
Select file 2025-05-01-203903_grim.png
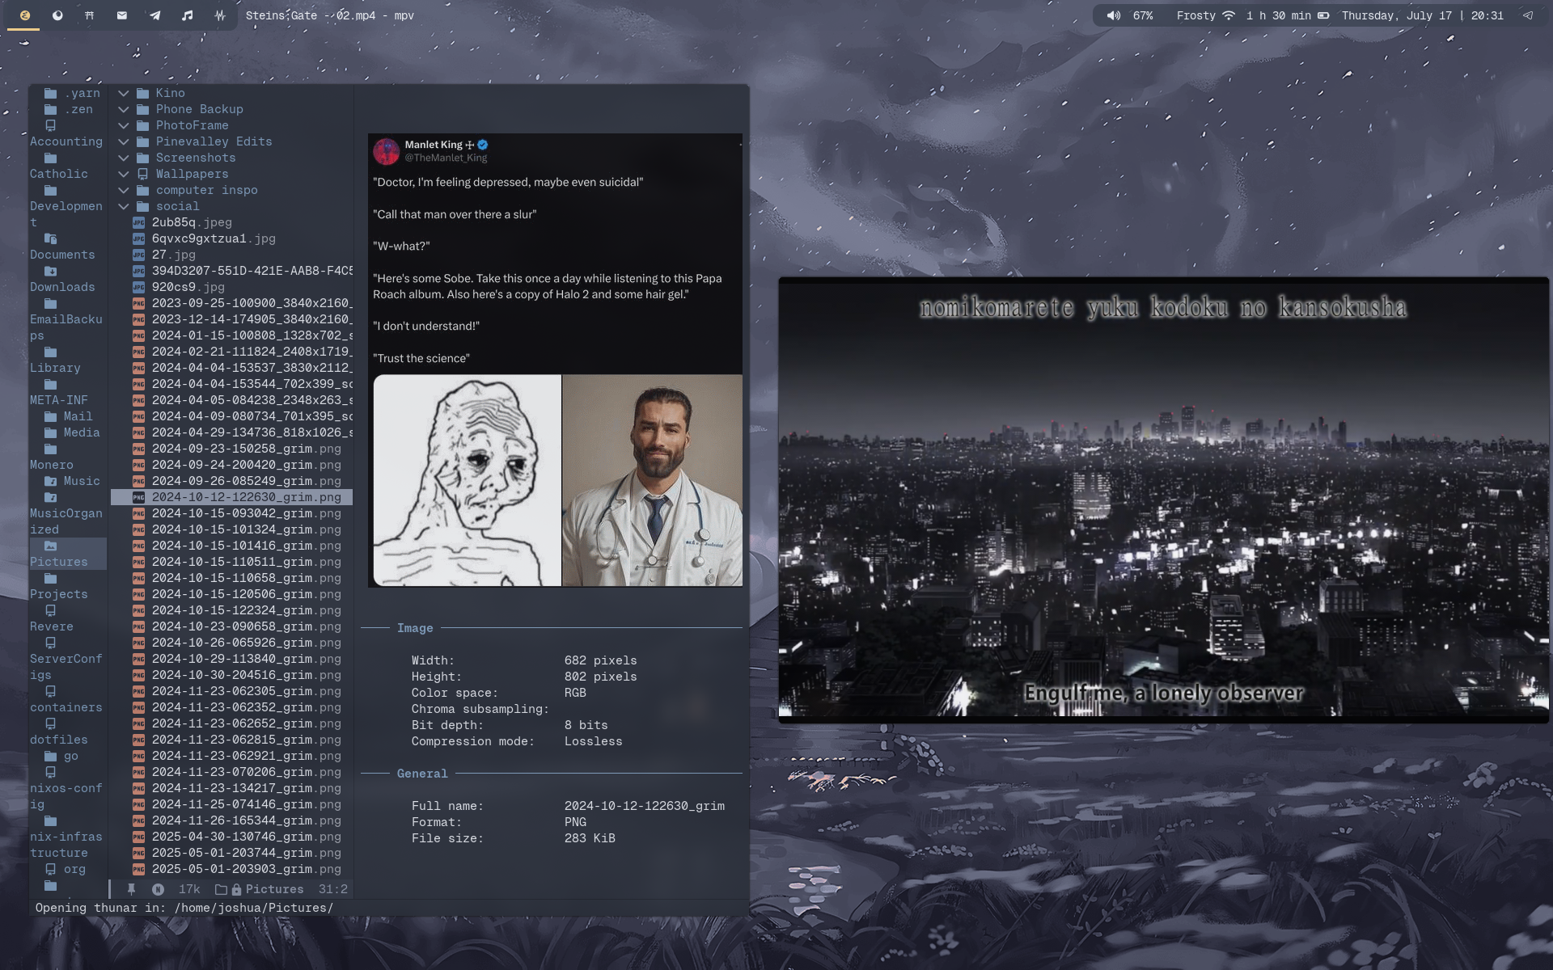click(x=247, y=869)
